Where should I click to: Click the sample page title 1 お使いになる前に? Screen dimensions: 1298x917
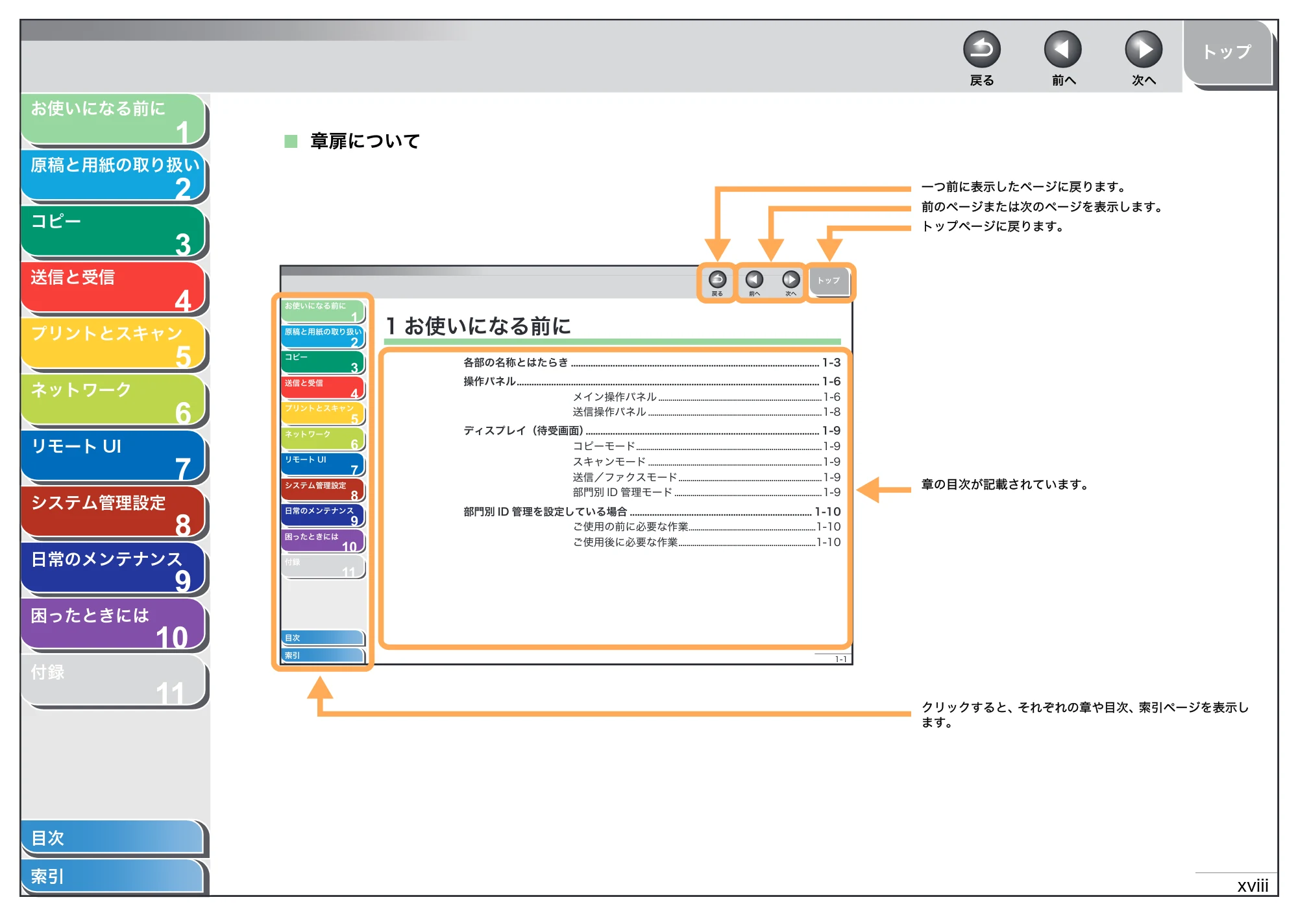478,326
